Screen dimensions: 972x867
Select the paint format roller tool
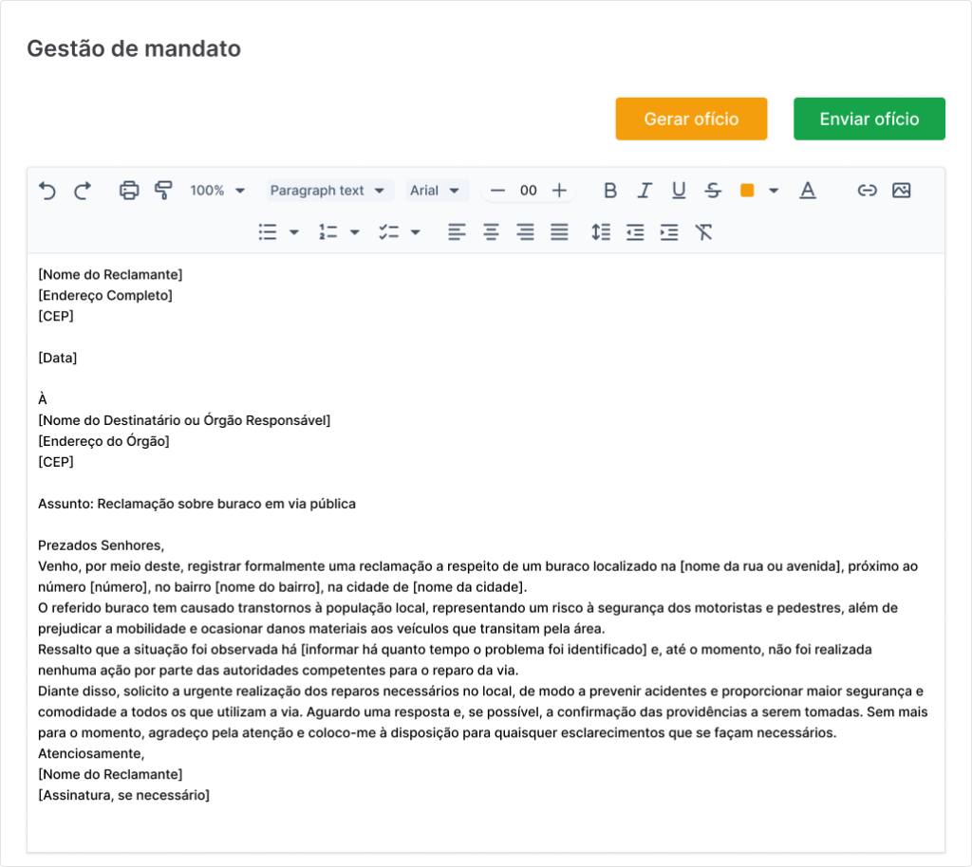coord(163,191)
